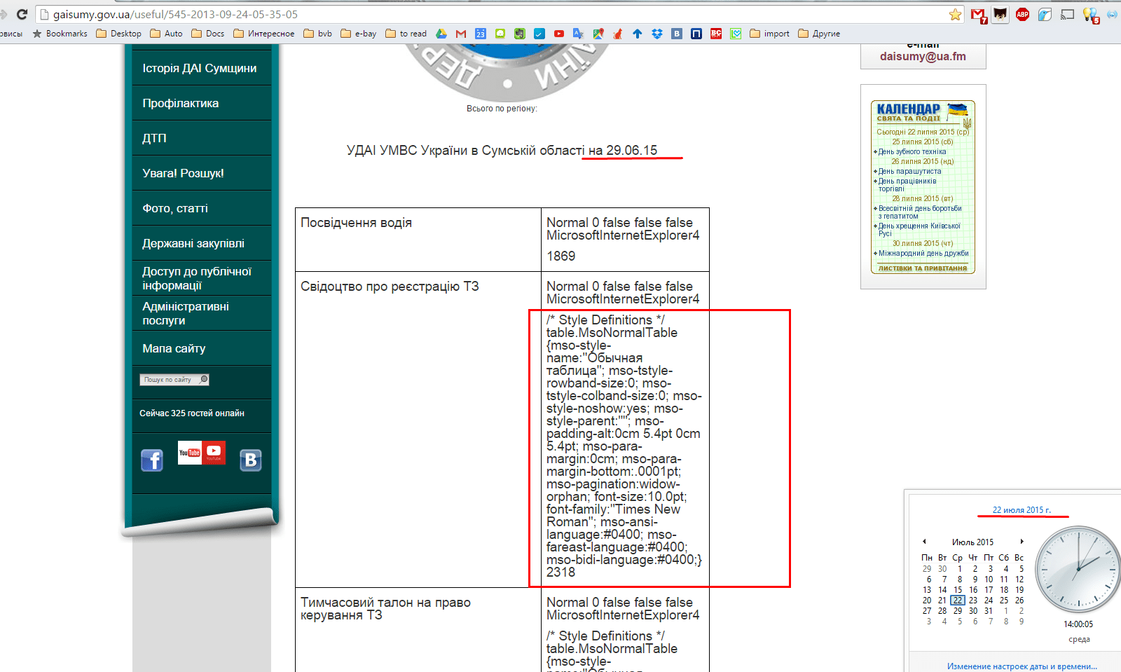The width and height of the screenshot is (1121, 672).
Task: Click the Chromecast cast extension icon
Action: click(1067, 14)
